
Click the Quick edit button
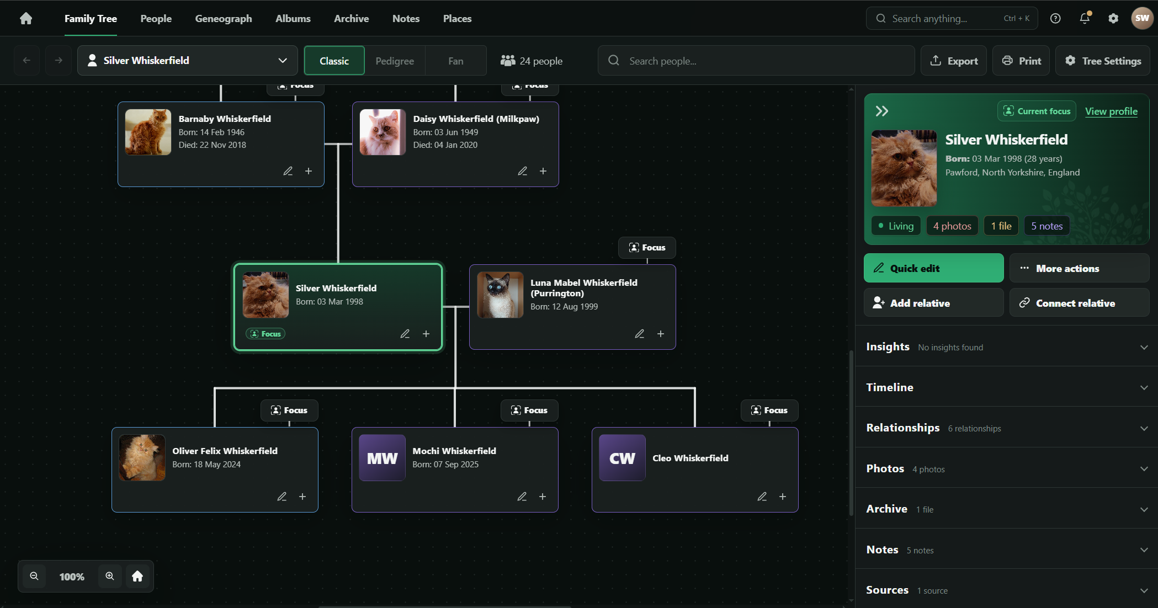click(933, 268)
